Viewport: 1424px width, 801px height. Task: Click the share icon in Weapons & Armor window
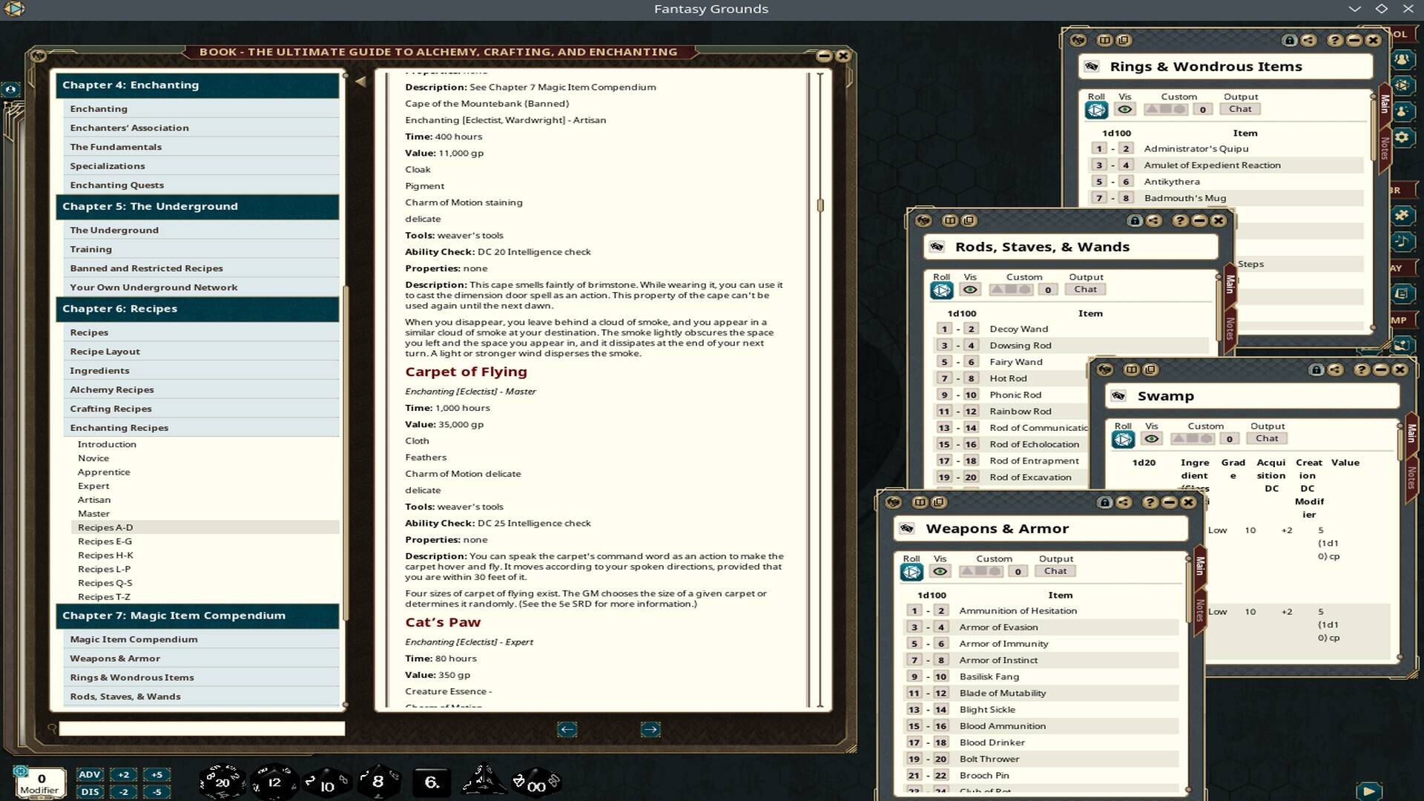point(1124,502)
